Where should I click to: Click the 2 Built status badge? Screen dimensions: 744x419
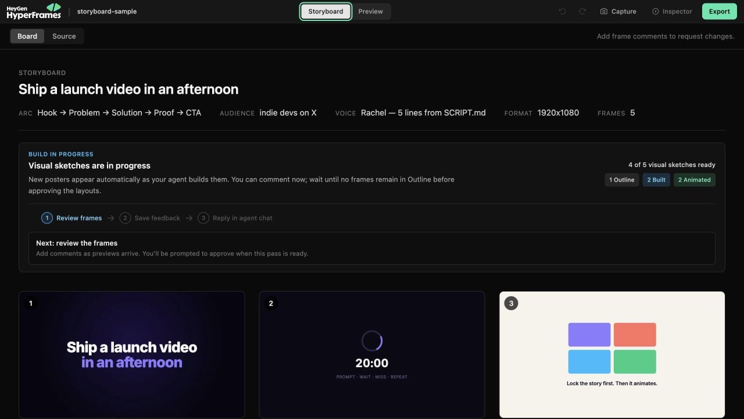[x=656, y=180]
